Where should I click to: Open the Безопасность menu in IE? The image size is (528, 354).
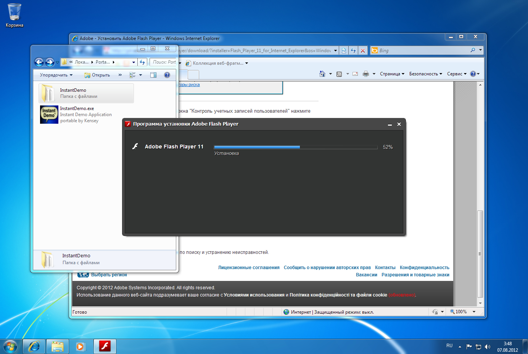[426, 74]
